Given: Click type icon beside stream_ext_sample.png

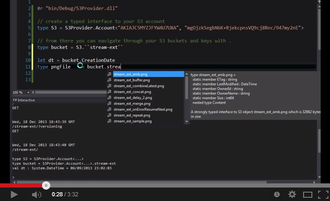Looking at the screenshot, I should tap(109, 121).
